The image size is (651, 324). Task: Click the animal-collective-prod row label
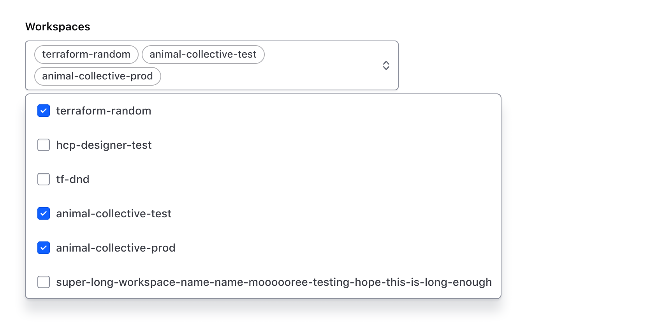click(x=116, y=248)
